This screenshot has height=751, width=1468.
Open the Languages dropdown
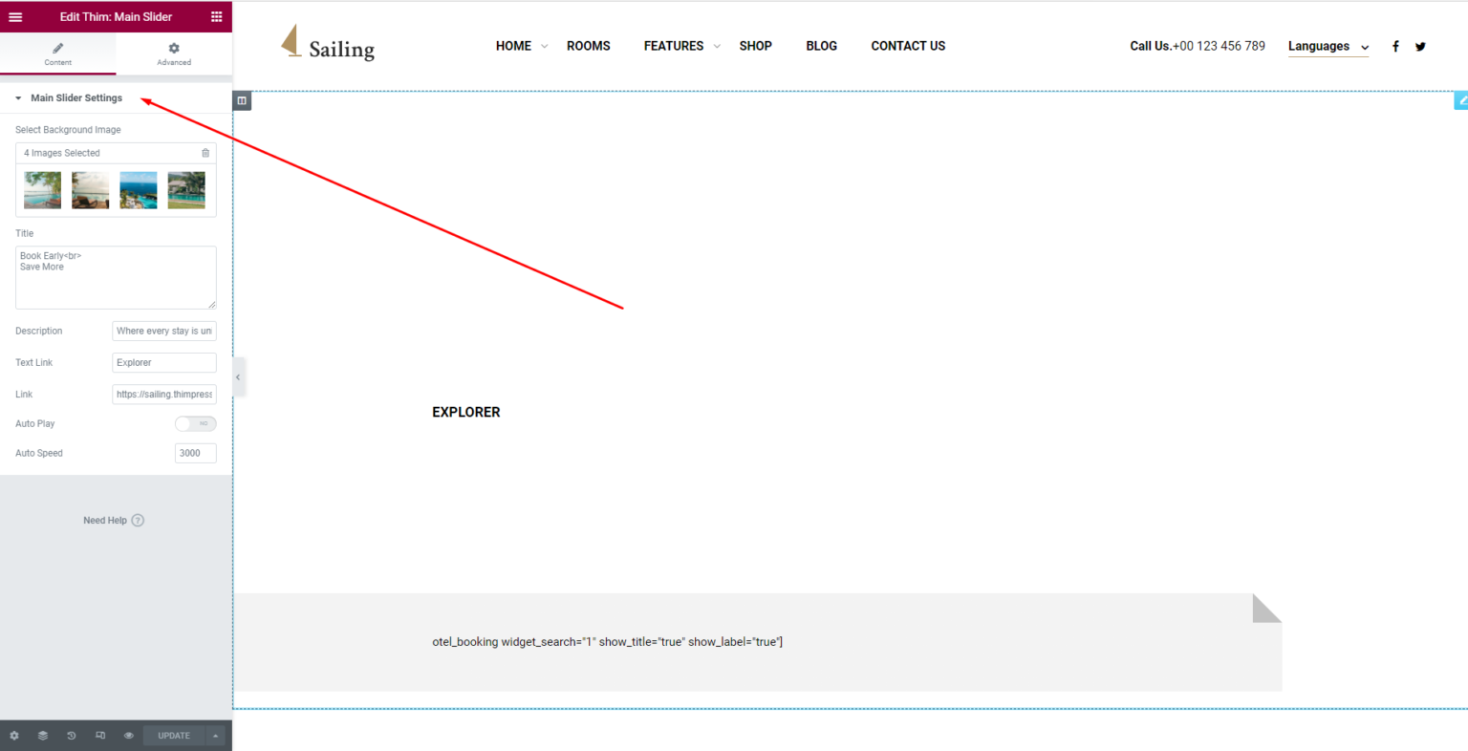tap(1328, 46)
